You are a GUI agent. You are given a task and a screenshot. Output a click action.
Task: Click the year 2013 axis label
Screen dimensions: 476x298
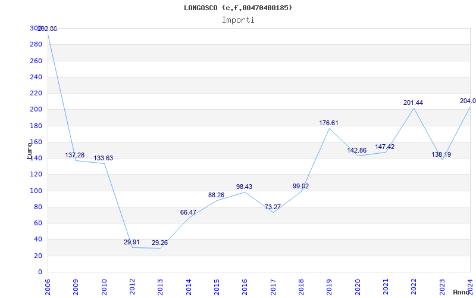(161, 287)
